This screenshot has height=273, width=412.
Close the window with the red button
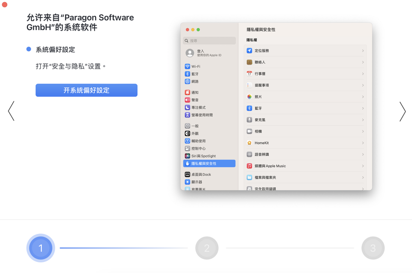tap(4, 4)
